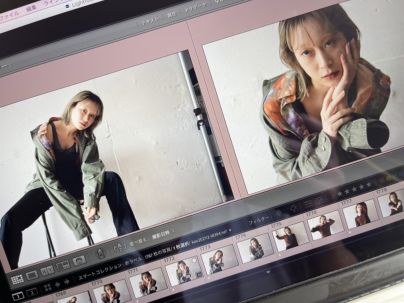Image resolution: width=404 pixels, height=303 pixels.
Task: Select the メタデータ filter tab
Action: (x=195, y=8)
